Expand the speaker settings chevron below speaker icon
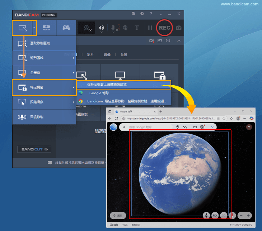The height and width of the screenshot is (231, 262). (x=101, y=32)
